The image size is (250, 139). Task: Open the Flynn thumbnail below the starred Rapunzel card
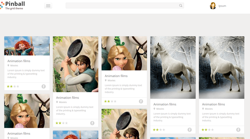pyautogui.click(x=124, y=124)
